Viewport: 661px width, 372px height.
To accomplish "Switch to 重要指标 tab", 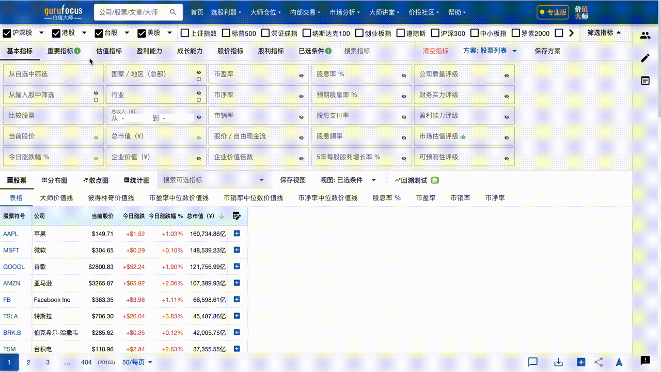I will tap(64, 51).
